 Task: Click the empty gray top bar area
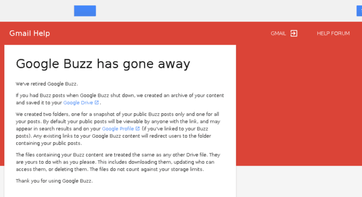click(x=210, y=10)
